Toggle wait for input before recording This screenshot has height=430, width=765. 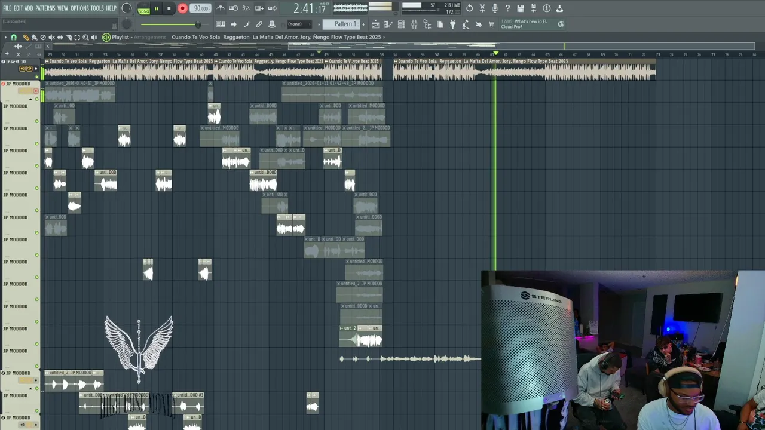point(234,8)
